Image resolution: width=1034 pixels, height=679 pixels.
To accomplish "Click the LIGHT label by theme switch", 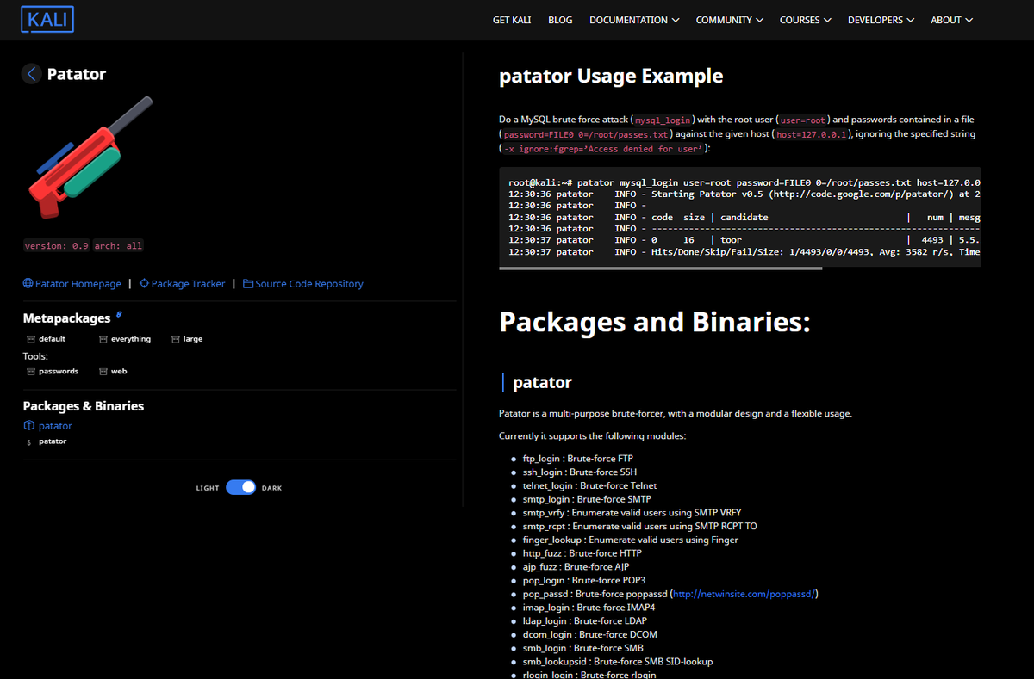I will tap(208, 488).
